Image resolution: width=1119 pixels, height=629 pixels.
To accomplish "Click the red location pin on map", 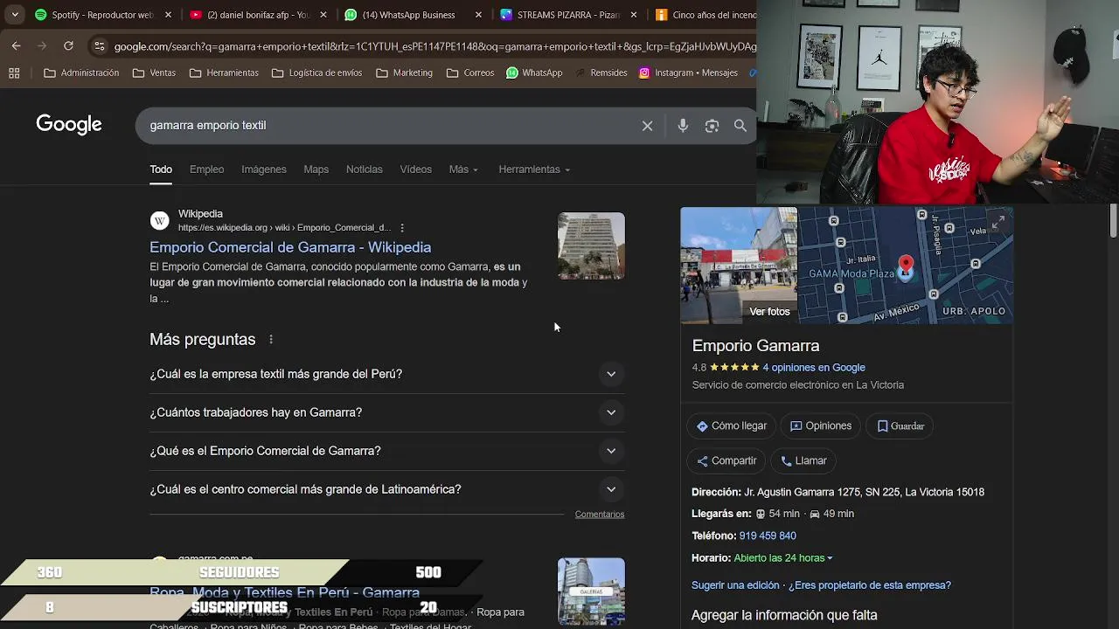I will (906, 266).
